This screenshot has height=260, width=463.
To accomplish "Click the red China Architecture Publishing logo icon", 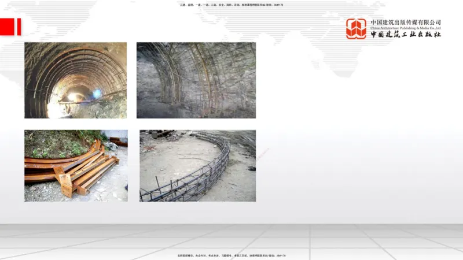I will pos(356,28).
